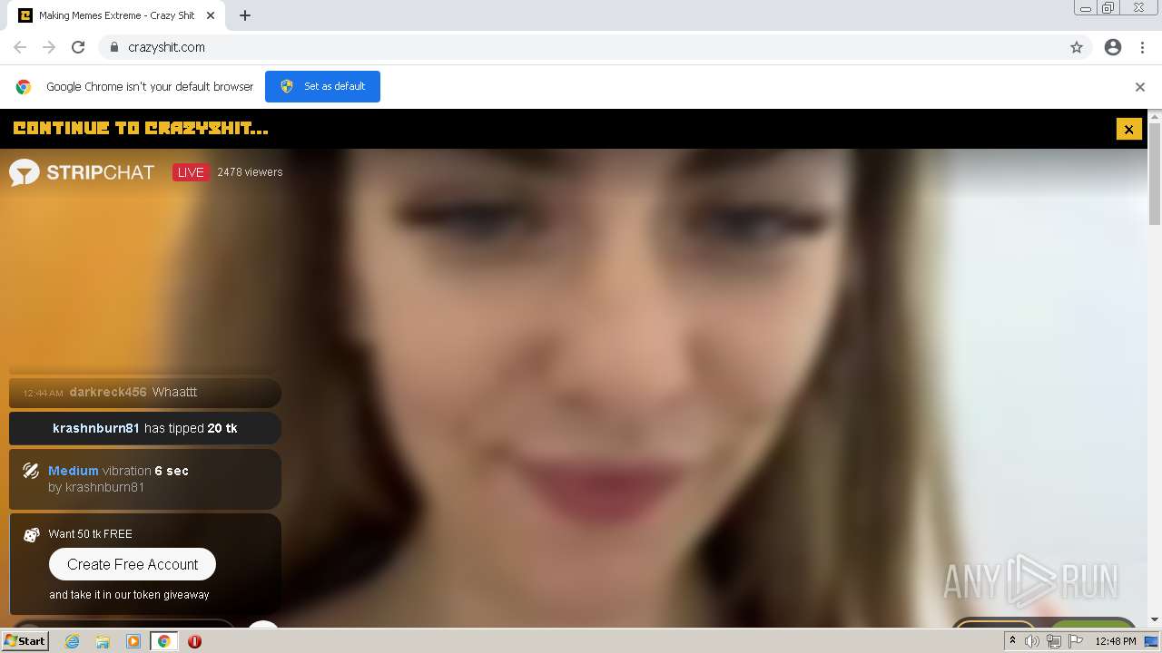Click the vibration toy icon
Viewport: 1162px width, 653px height.
click(31, 471)
